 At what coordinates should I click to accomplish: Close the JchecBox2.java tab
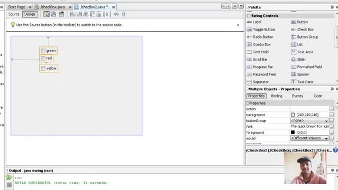pos(114,7)
